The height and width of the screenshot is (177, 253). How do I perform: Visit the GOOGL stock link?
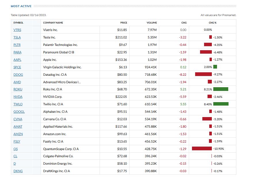click(19, 112)
